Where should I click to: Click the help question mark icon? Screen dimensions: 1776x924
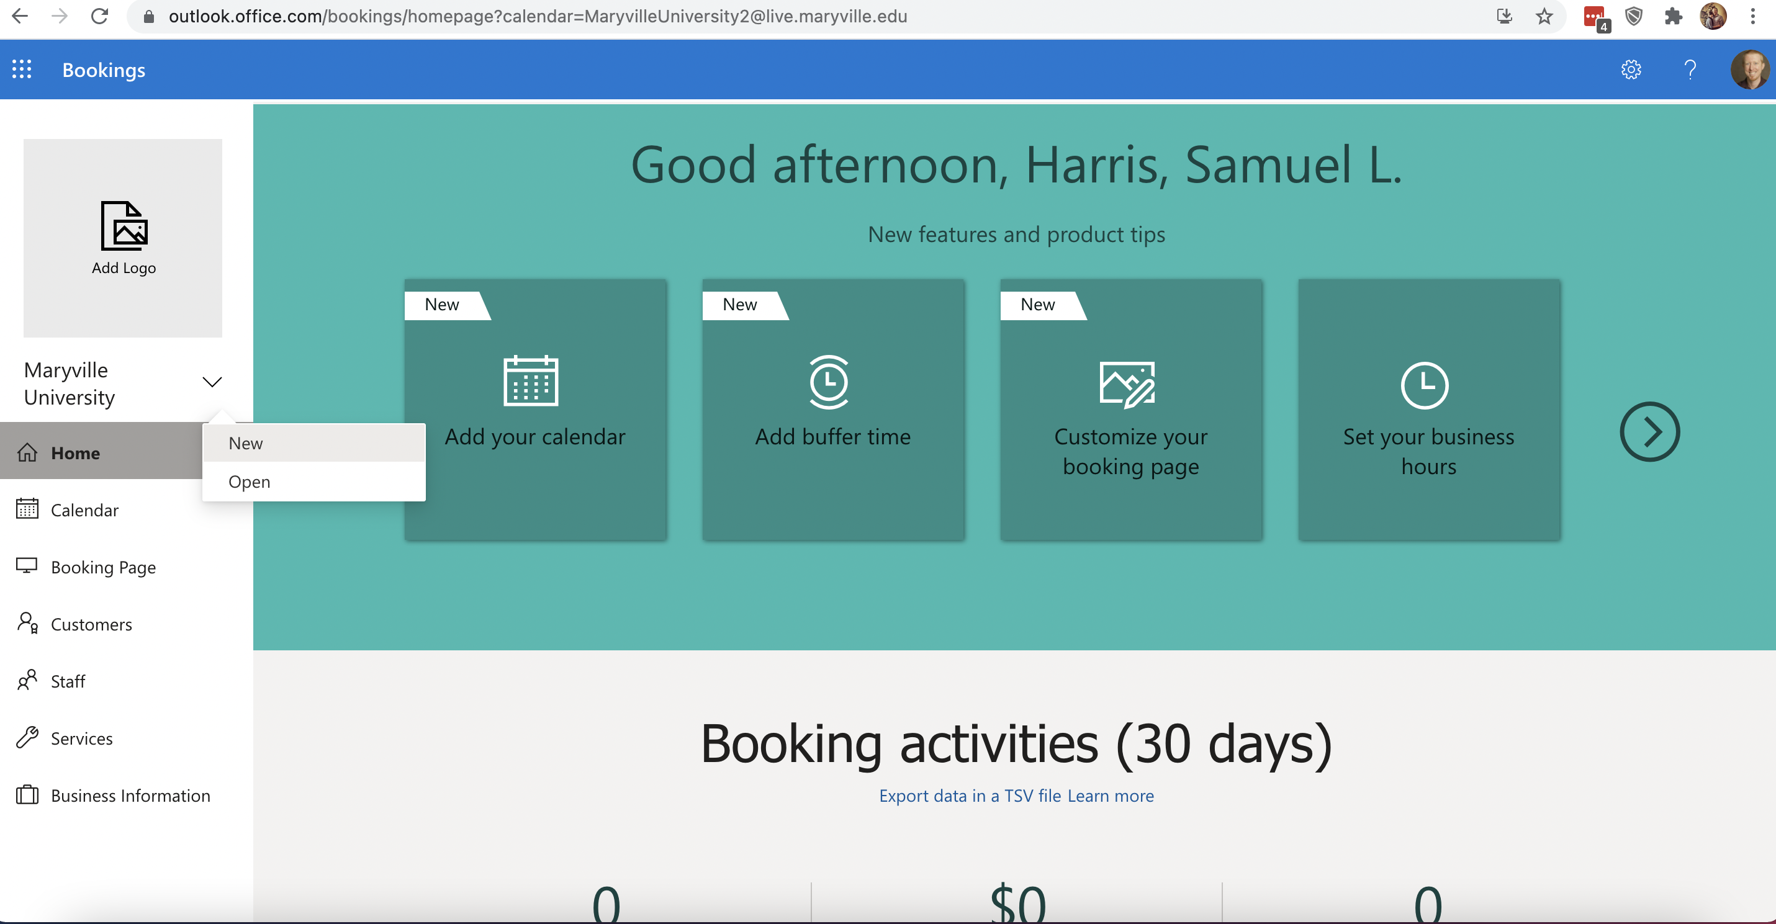[x=1689, y=70]
